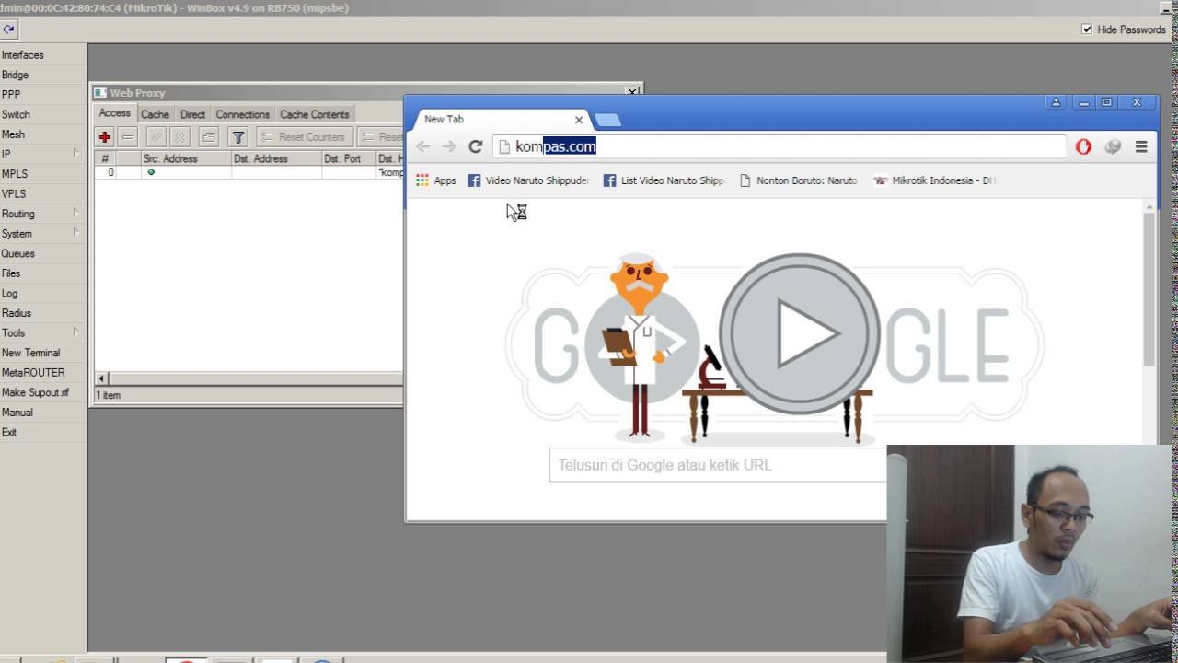The width and height of the screenshot is (1178, 663).
Task: Click the Chrome address bar
Action: point(780,146)
